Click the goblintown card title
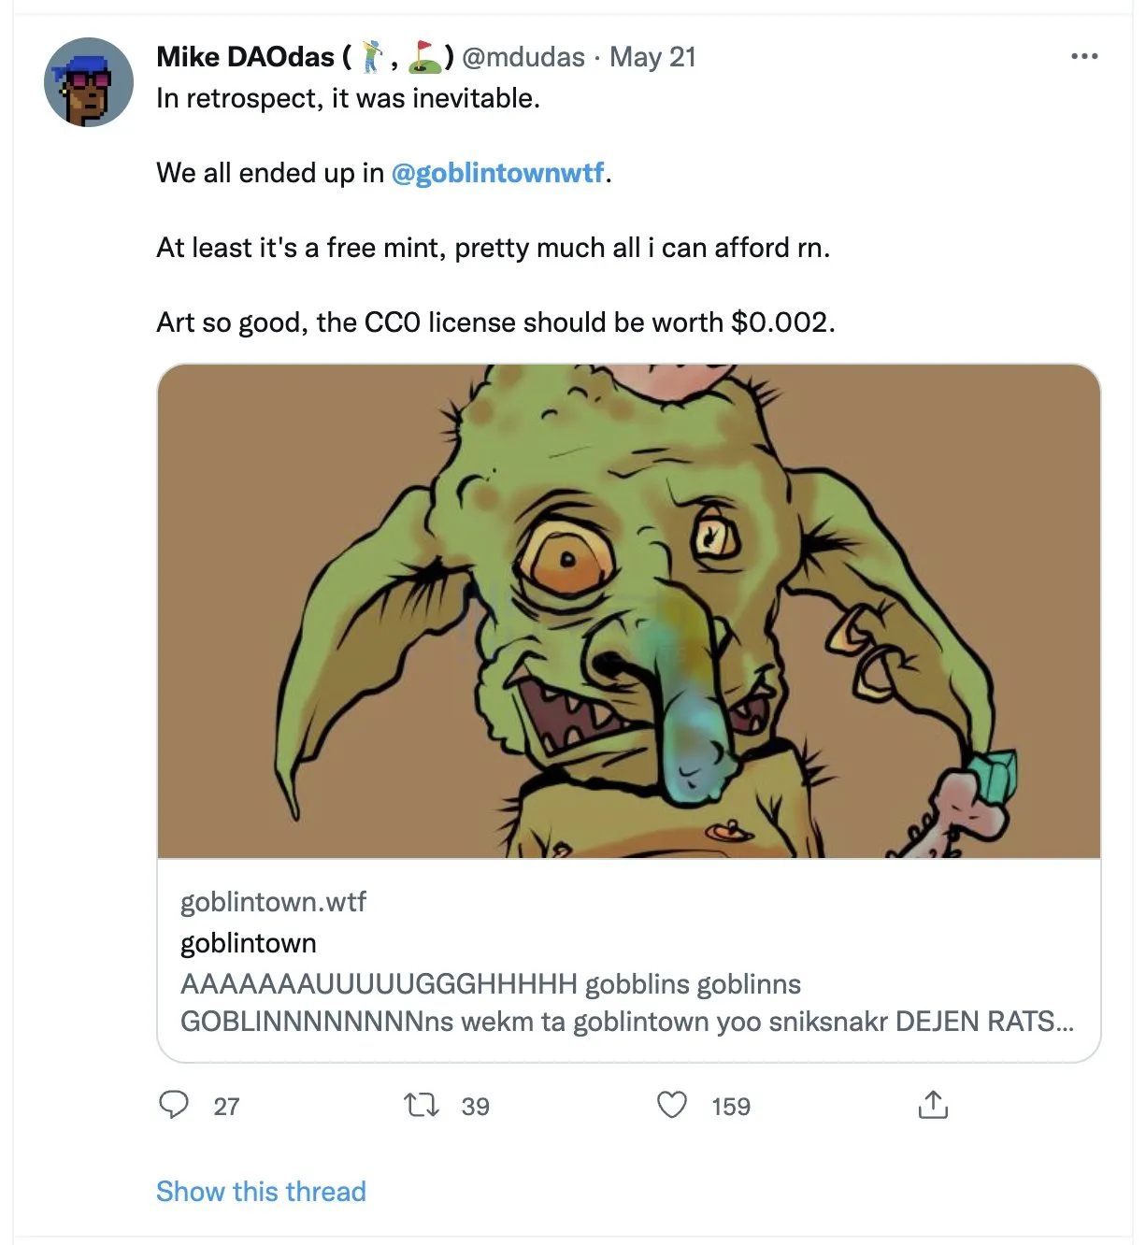This screenshot has width=1146, height=1245. [248, 942]
